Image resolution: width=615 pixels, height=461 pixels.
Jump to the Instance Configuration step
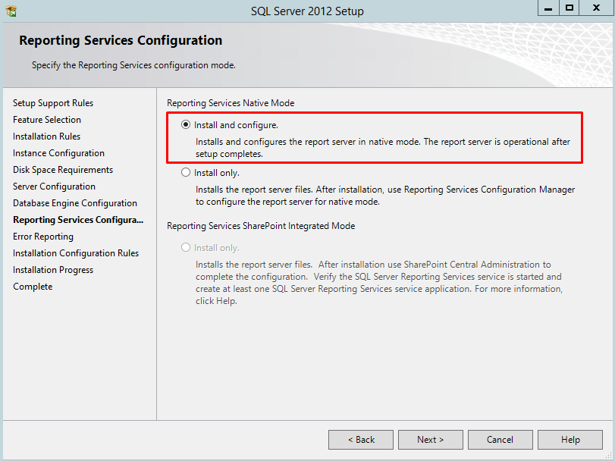(58, 153)
